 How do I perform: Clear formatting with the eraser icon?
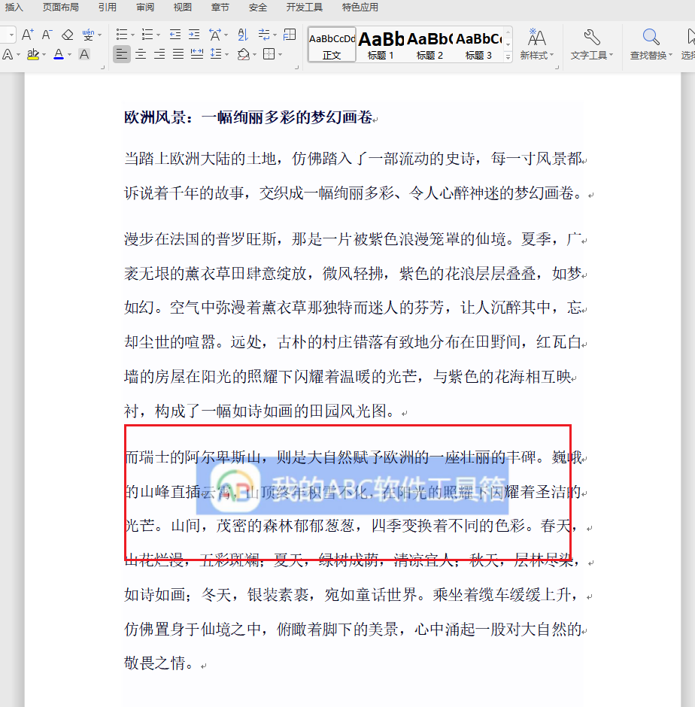click(x=68, y=35)
